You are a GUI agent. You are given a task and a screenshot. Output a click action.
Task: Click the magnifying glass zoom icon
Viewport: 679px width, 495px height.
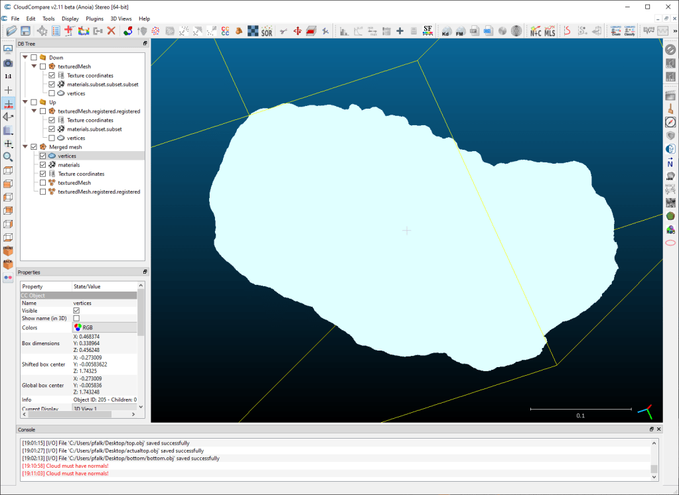[8, 157]
